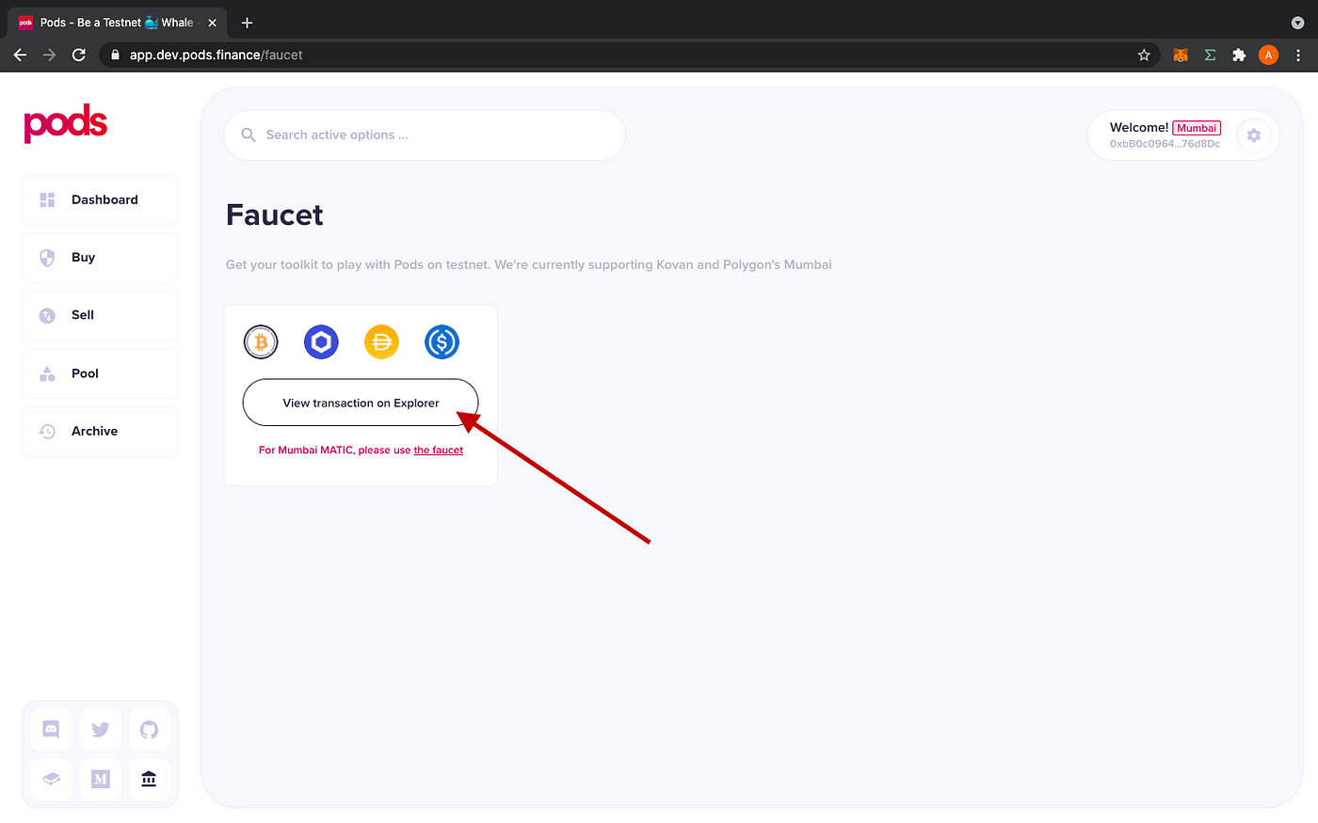Click the browser back arrow
This screenshot has width=1318, height=823.
point(20,55)
